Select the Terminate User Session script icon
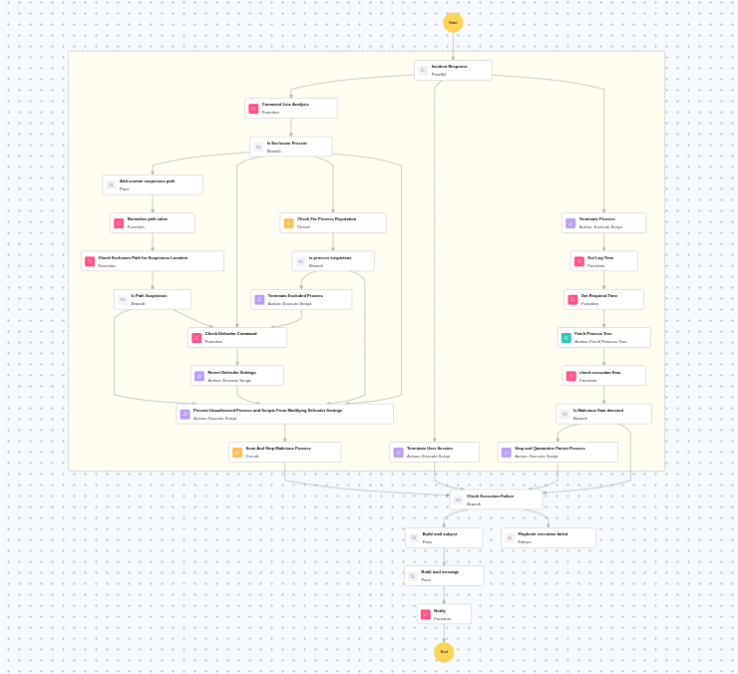The height and width of the screenshot is (674, 738). point(398,453)
